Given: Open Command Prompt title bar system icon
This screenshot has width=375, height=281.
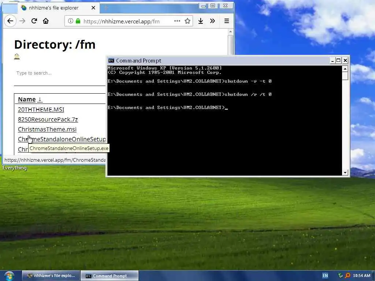Looking at the screenshot, I should 111,60.
